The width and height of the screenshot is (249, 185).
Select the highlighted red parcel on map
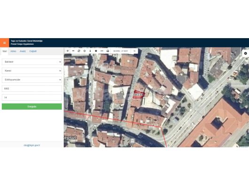(139, 95)
